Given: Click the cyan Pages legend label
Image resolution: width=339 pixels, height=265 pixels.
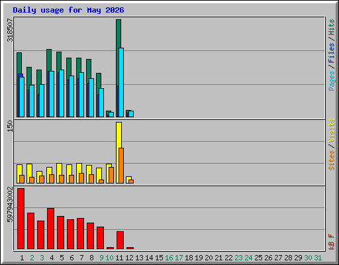Looking at the screenshot, I should click(332, 81).
